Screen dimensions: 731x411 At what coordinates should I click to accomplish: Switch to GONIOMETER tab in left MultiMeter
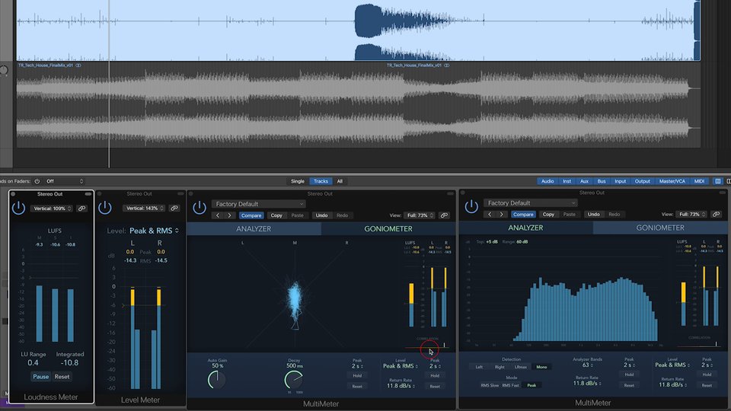tap(388, 229)
